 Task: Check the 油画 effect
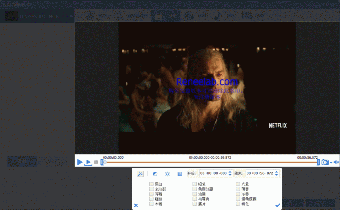[x=195, y=194]
